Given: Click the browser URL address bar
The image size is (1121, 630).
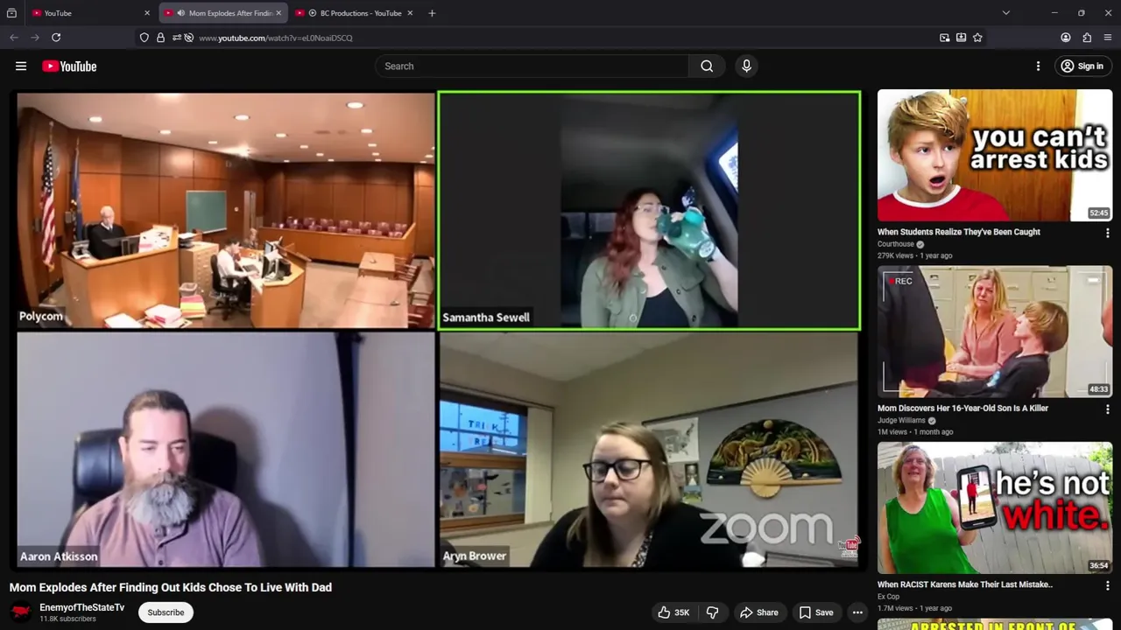Looking at the screenshot, I should [560, 38].
